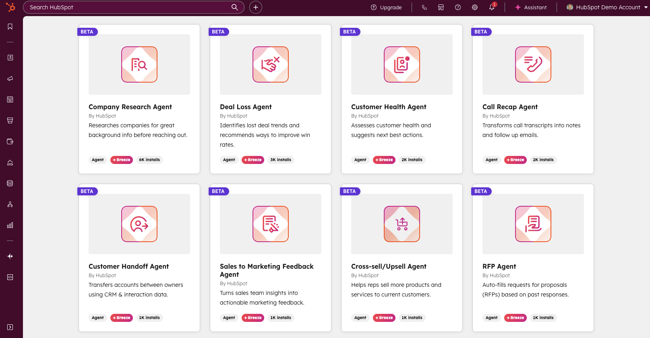Open the bookmarks icon in sidebar
650x338 pixels.
(x=10, y=27)
